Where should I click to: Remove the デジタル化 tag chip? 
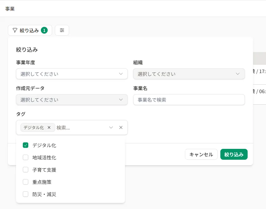pos(49,127)
